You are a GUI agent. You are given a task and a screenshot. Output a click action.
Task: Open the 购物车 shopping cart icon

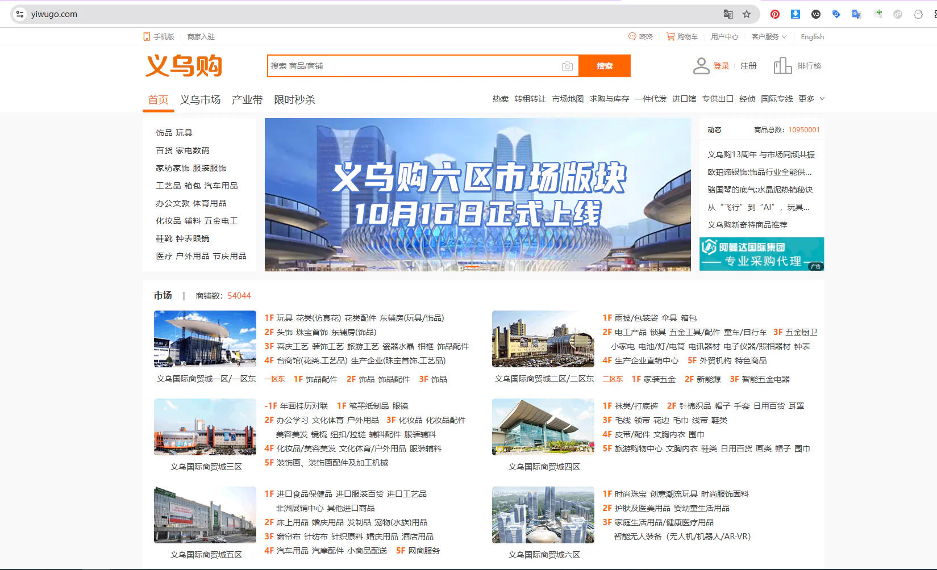(x=671, y=36)
